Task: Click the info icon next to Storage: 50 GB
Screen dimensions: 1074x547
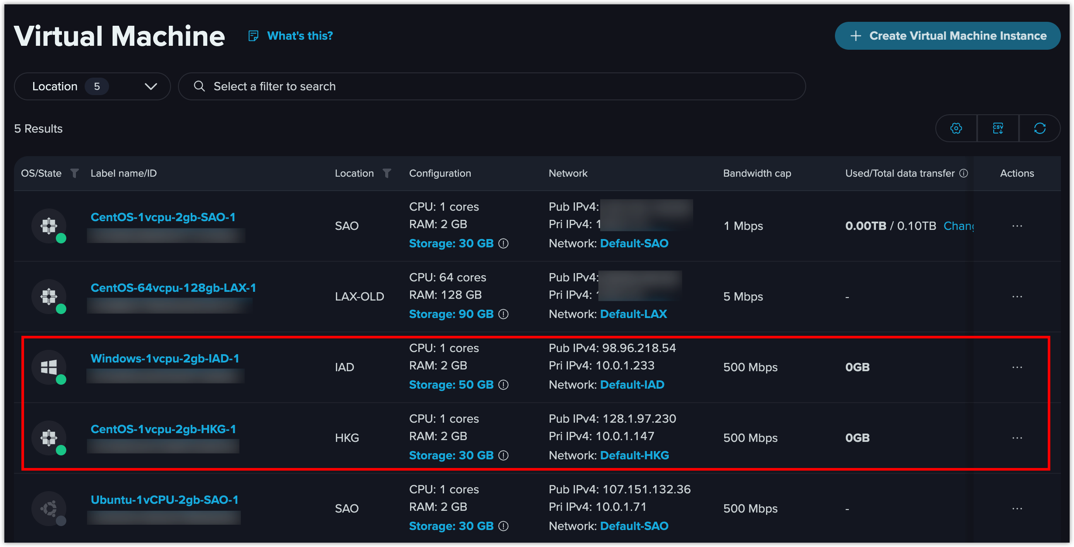Action: click(x=503, y=385)
